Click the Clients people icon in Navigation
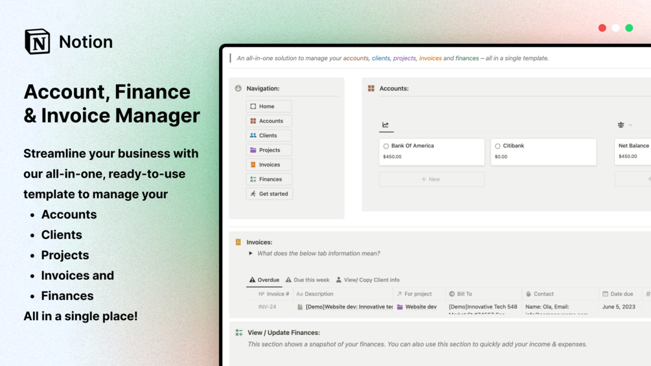Viewport: 651px width, 366px height. (x=253, y=135)
